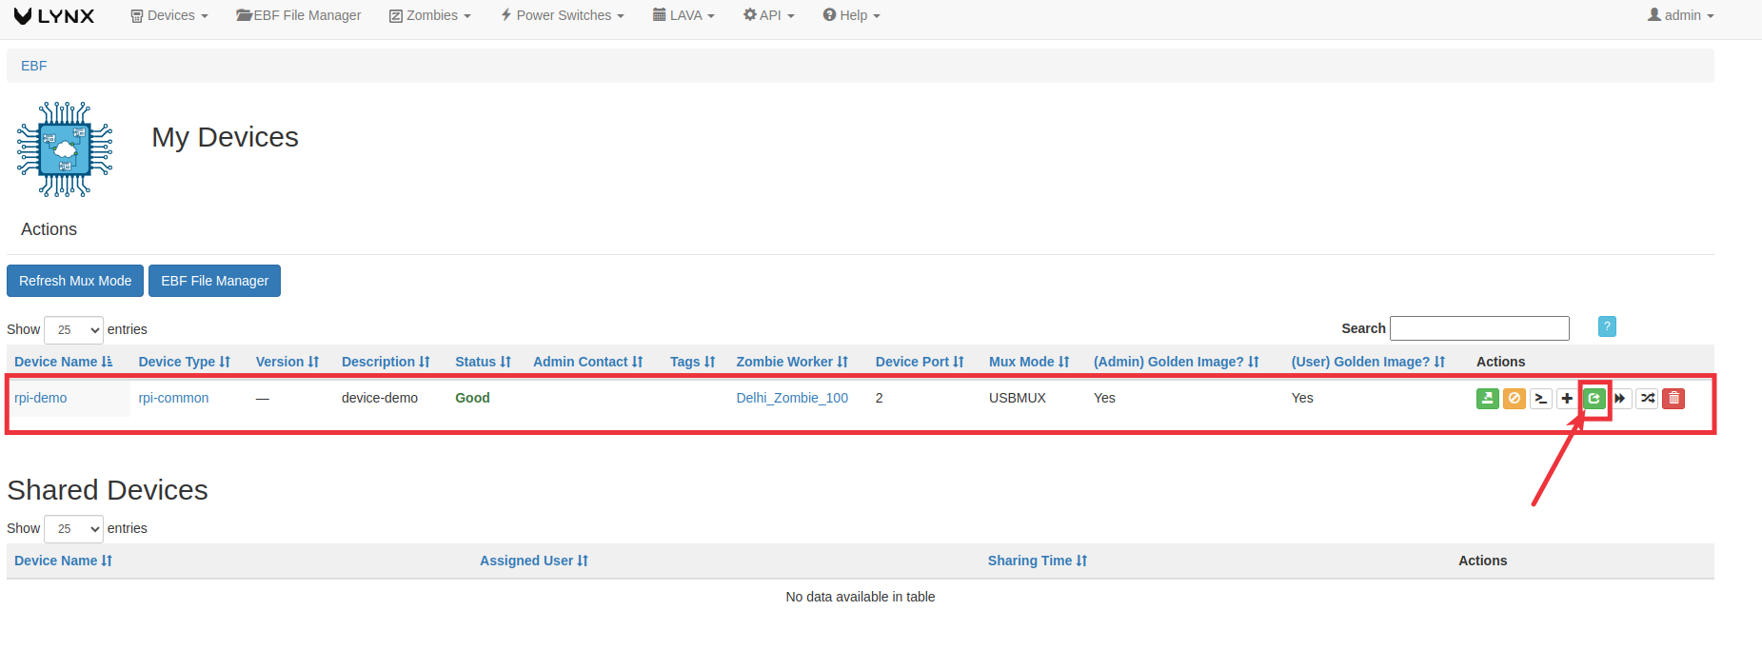Image resolution: width=1762 pixels, height=650 pixels.
Task: Click the red trash delete icon
Action: (1673, 398)
